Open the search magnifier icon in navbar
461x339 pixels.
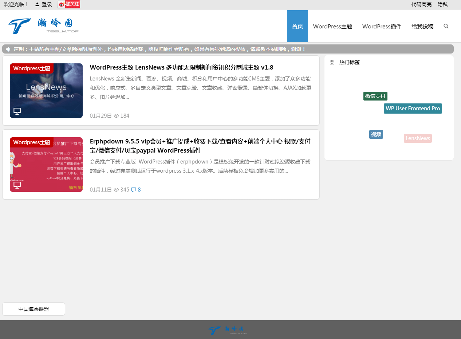(446, 26)
